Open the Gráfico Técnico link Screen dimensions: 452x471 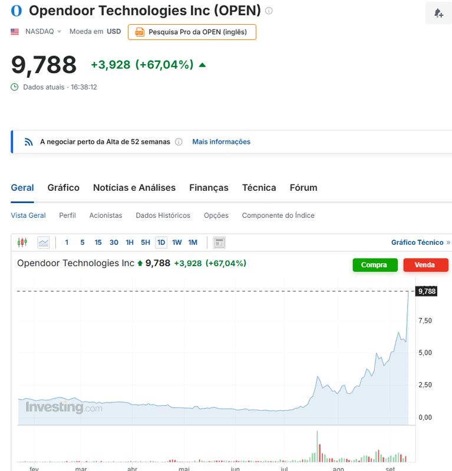pos(420,243)
